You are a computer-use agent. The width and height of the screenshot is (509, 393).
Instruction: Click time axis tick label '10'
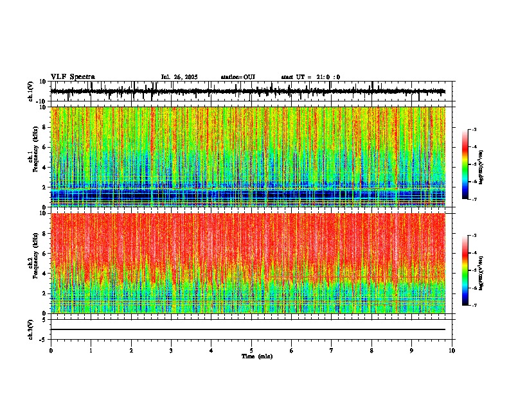452,351
